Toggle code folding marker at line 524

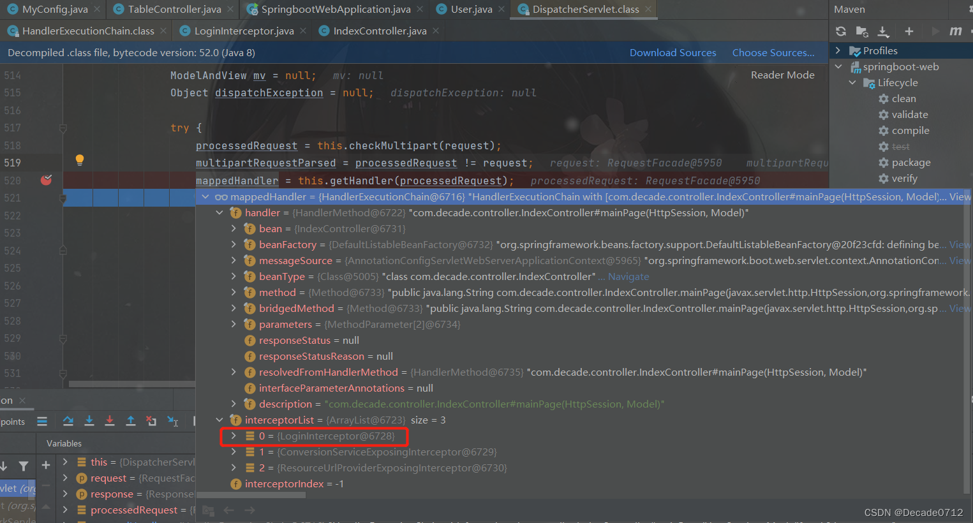(63, 251)
